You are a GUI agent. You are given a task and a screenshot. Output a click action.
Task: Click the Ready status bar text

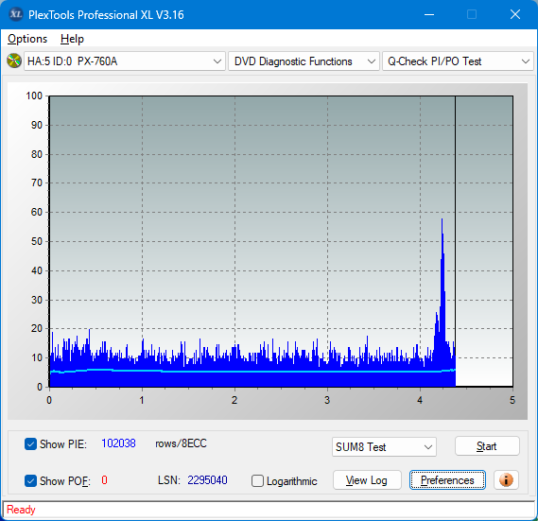tap(21, 510)
